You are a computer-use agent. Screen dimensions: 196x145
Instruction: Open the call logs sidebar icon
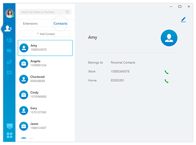[x=9, y=40]
